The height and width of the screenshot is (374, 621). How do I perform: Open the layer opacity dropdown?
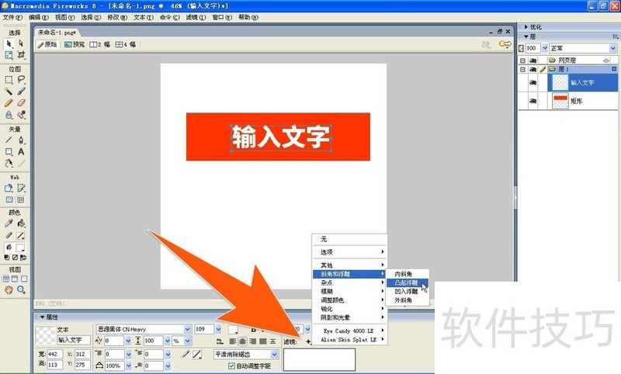[545, 48]
